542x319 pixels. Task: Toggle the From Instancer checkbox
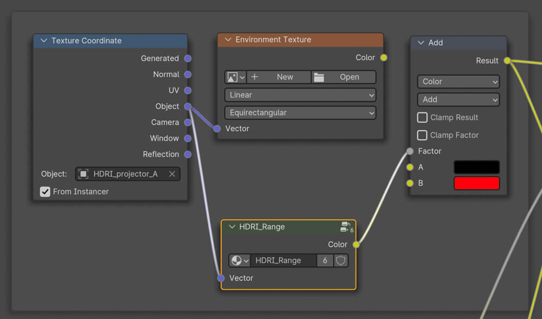click(x=45, y=192)
